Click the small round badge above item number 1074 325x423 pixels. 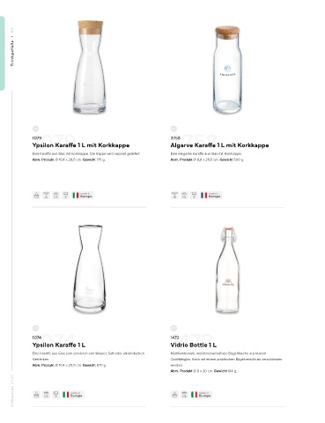pyautogui.click(x=35, y=328)
